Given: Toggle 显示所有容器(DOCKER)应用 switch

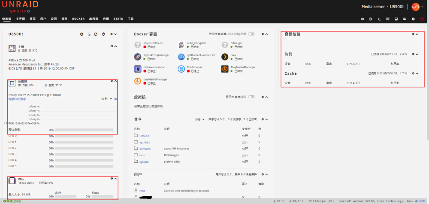Looking at the screenshot, I should (251, 34).
